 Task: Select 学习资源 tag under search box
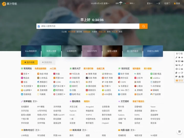[x=72, y=32]
